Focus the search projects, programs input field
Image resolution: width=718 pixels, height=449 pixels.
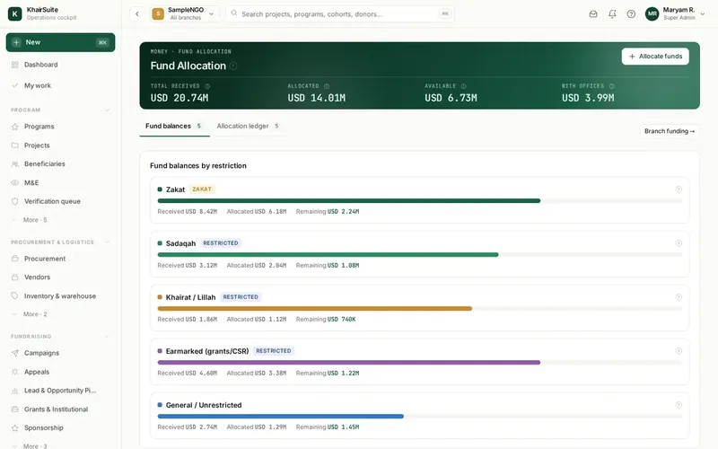click(x=340, y=13)
